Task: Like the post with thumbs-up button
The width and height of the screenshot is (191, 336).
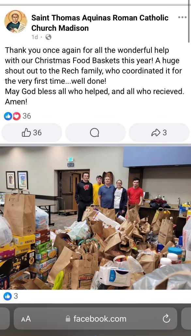Action: point(32,133)
